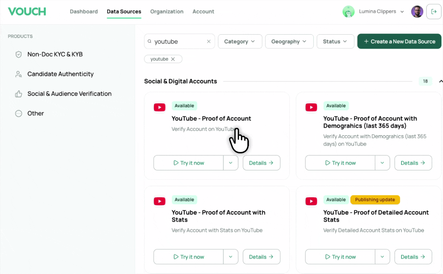Select the Other product category
The image size is (443, 274).
36,113
